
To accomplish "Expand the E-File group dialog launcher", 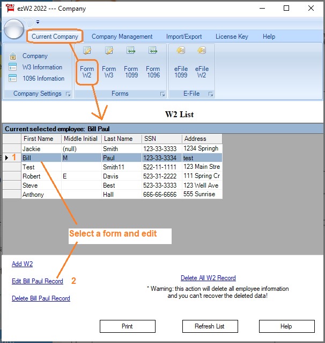I will 211,94.
